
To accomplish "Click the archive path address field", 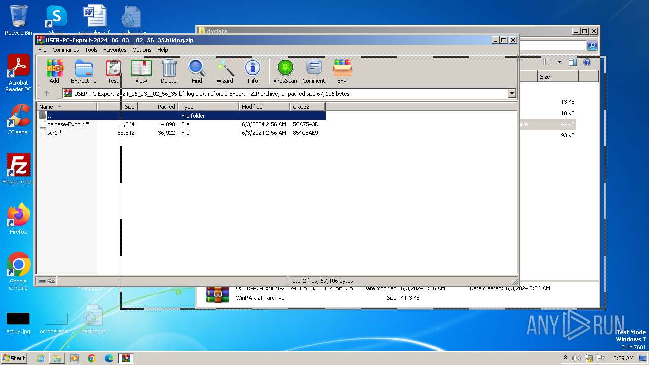I will click(285, 93).
